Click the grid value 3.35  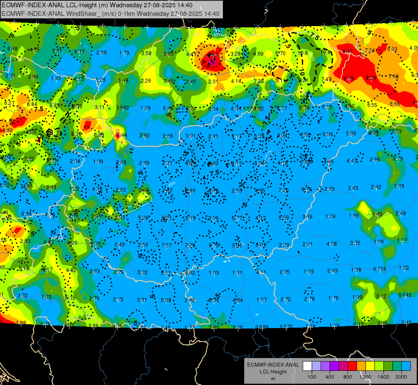355,243
